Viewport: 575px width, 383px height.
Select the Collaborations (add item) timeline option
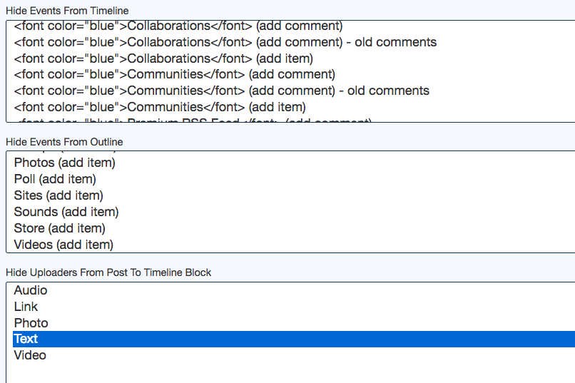[x=163, y=58]
